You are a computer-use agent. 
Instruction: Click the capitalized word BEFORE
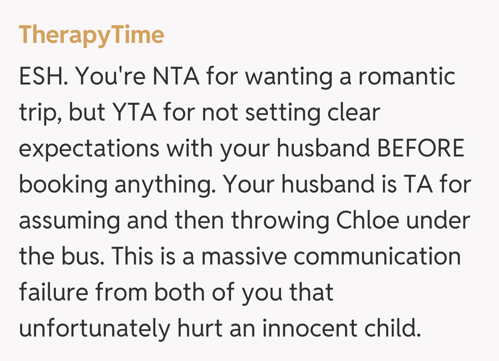(x=420, y=148)
